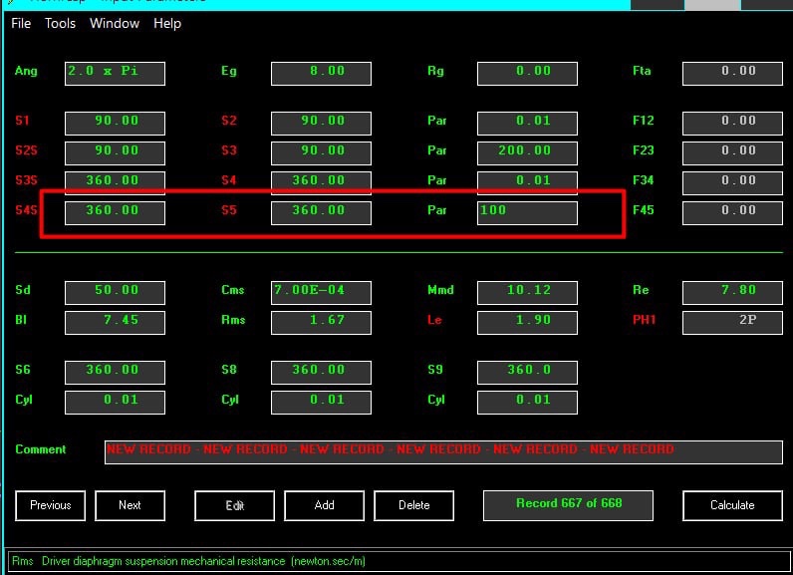Click the Edit button
Screen dimensions: 793x575
(235, 505)
